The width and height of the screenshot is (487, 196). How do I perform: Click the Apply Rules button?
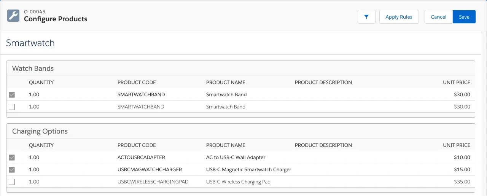tap(399, 17)
